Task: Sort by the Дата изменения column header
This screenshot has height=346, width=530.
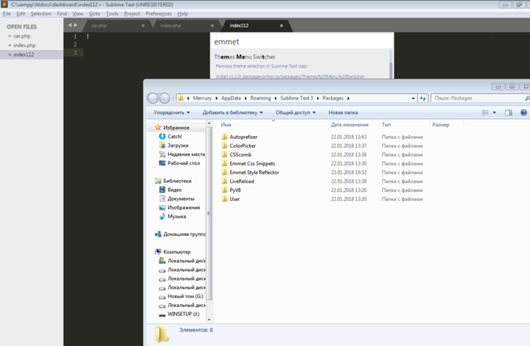Action: (x=350, y=125)
